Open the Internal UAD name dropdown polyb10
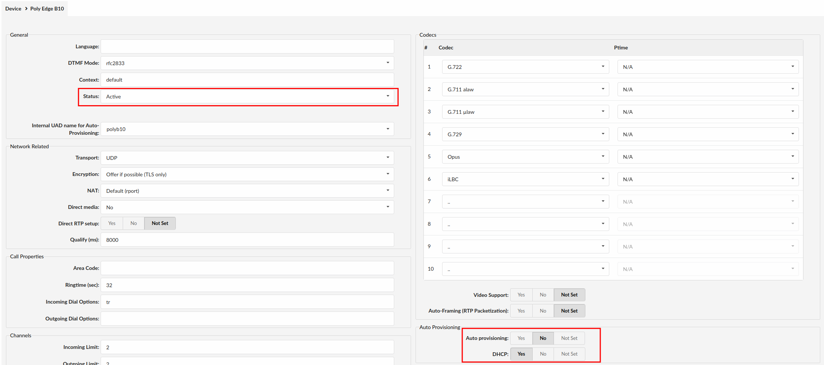Screen dimensions: 824x365 click(247, 129)
